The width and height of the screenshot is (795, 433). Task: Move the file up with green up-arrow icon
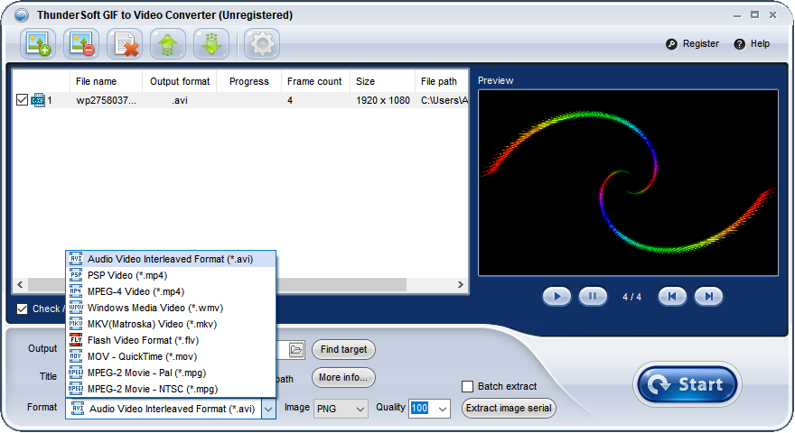168,44
